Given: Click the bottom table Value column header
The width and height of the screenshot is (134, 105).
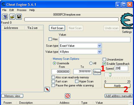Looking at the screenshot, I should tap(111, 103).
